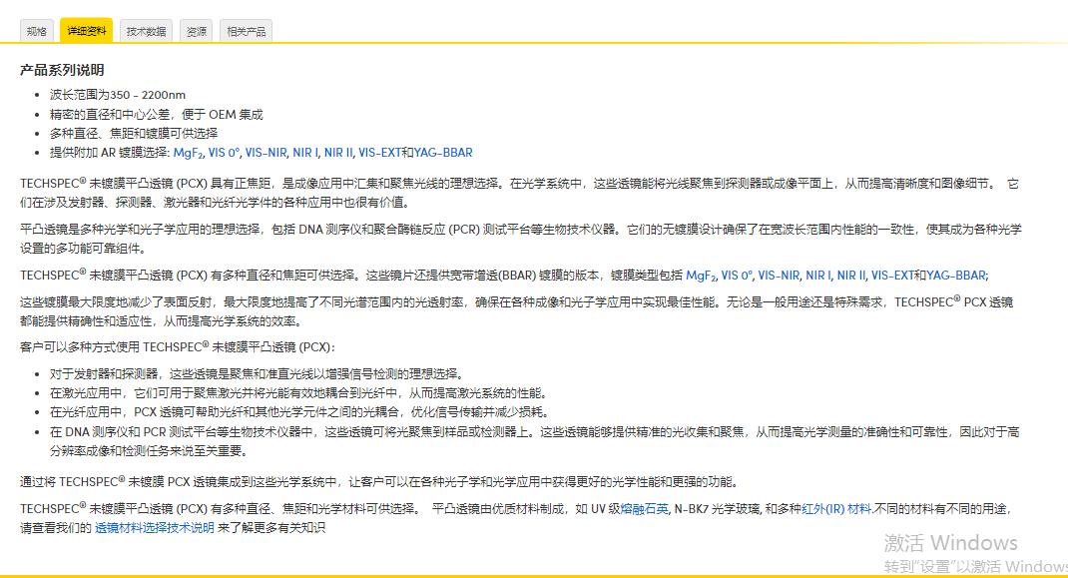Select the 技术数据 tab
1068x578 pixels.
click(x=147, y=31)
